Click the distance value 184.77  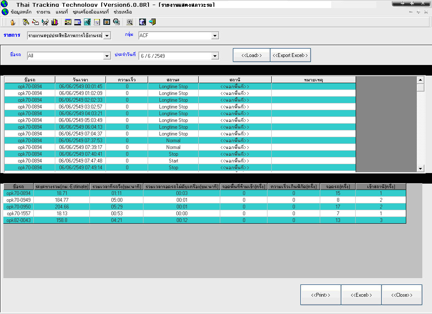click(x=62, y=200)
